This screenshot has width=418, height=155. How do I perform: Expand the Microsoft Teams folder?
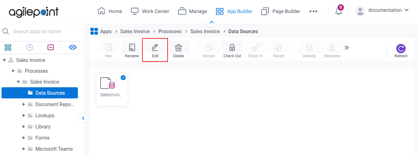pos(24,149)
